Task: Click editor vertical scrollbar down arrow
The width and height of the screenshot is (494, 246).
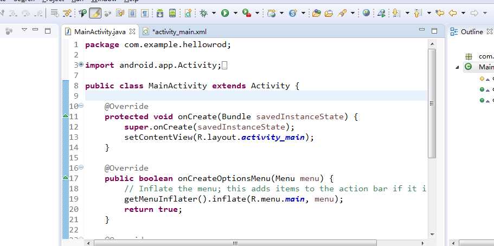Action: [x=432, y=235]
